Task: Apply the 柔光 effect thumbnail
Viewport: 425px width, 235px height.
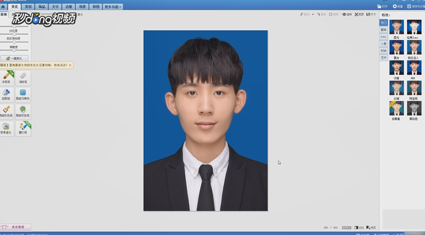Action: click(x=396, y=27)
